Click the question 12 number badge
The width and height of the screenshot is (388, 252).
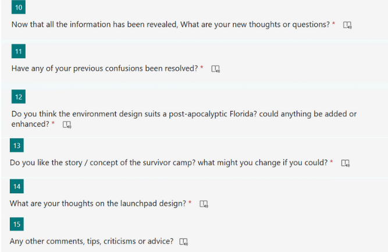click(19, 97)
